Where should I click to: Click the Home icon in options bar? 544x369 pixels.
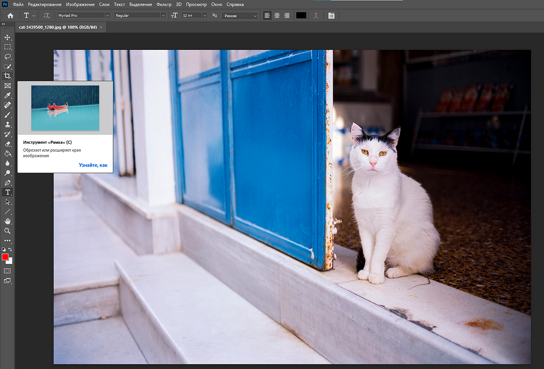pyautogui.click(x=10, y=15)
